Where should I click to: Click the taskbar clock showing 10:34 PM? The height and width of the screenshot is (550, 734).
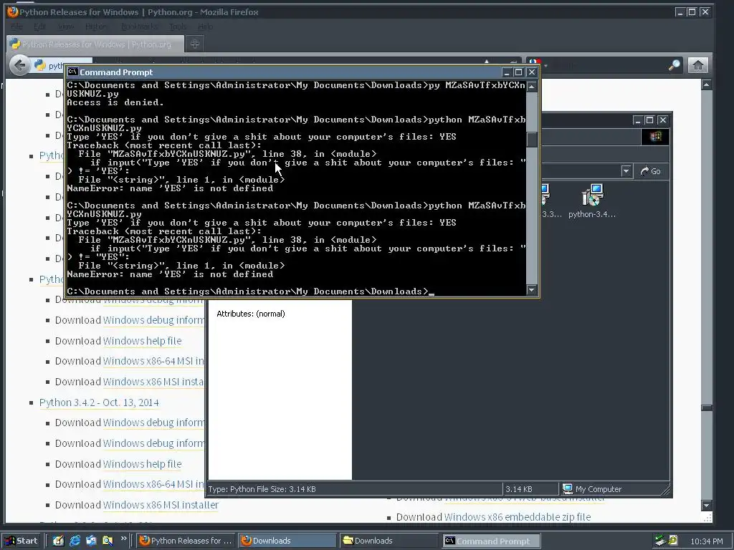[x=706, y=541]
